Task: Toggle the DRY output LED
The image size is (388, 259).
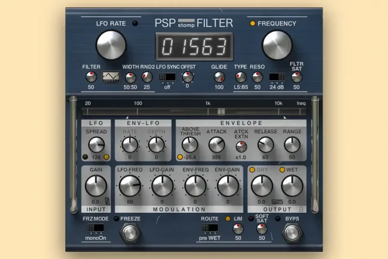Action: pyautogui.click(x=252, y=170)
